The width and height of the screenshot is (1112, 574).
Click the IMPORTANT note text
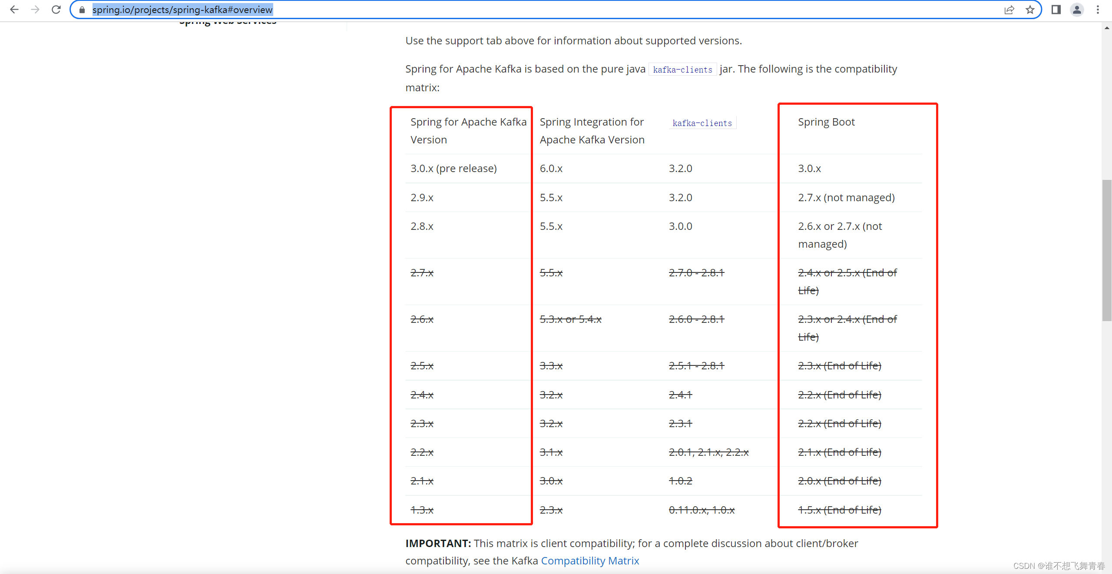(x=632, y=552)
